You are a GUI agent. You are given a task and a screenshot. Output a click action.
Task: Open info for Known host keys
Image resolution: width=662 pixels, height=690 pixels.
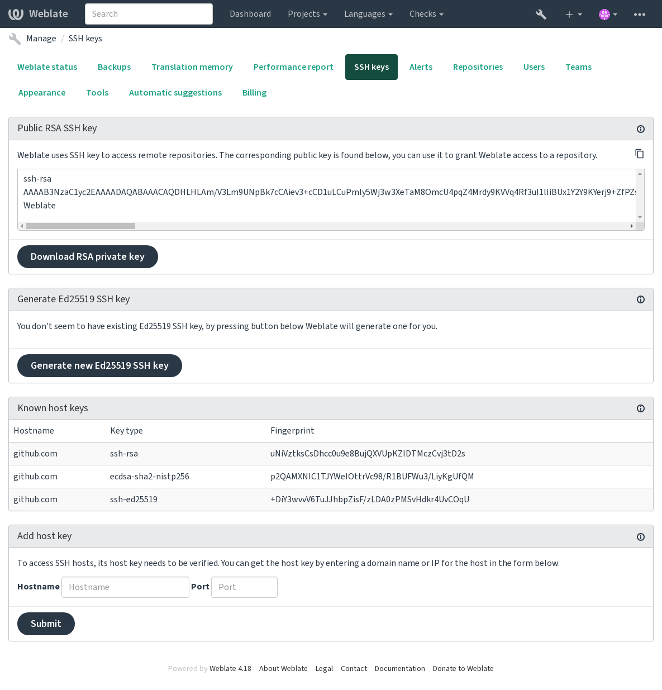(x=641, y=408)
